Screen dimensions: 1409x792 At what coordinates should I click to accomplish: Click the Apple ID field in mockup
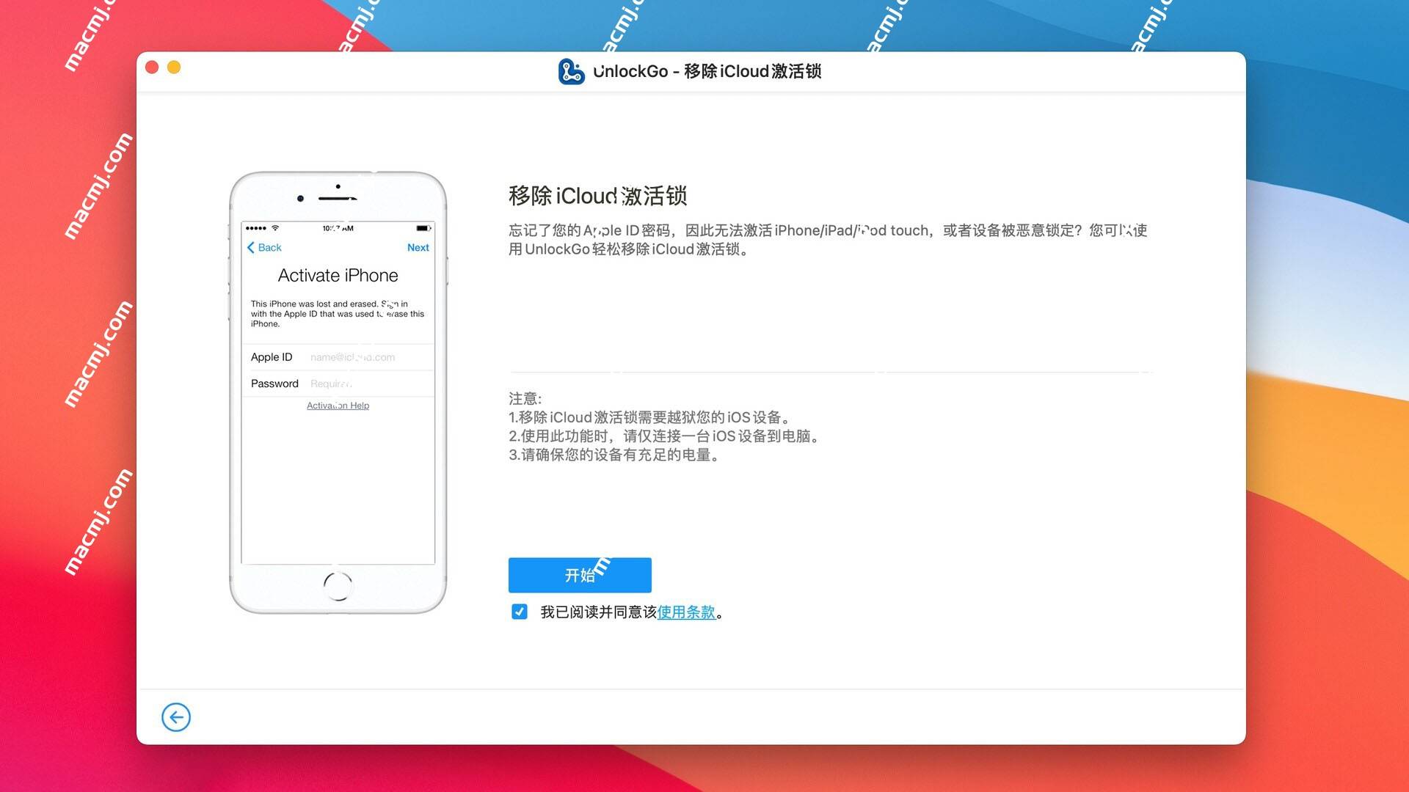pos(338,357)
